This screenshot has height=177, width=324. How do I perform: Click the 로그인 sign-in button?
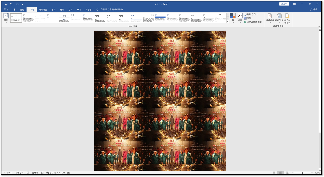pyautogui.click(x=284, y=4)
